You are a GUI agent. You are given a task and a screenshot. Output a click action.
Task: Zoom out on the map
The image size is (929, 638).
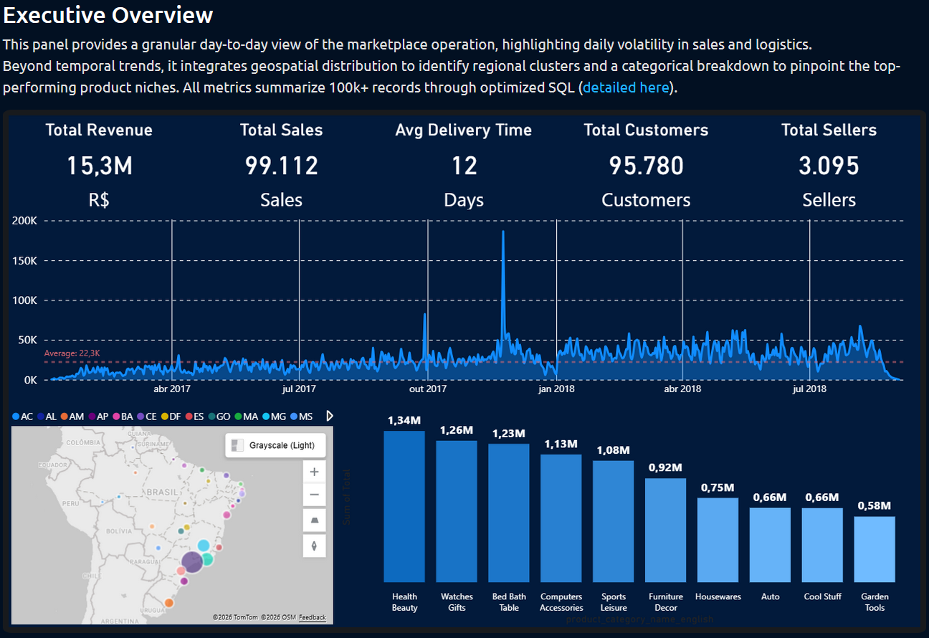point(314,495)
